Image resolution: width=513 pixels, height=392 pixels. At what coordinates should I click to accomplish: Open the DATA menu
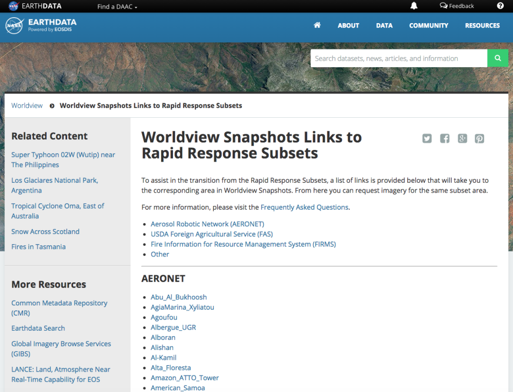[384, 26]
